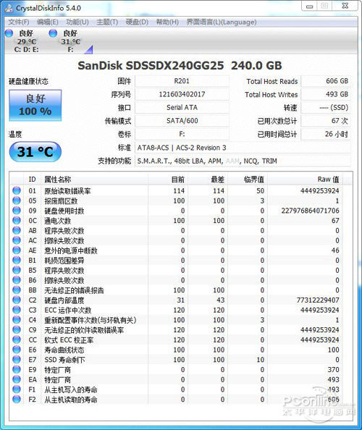Click the 目前 column header
This screenshot has width=362, height=430.
168,180
